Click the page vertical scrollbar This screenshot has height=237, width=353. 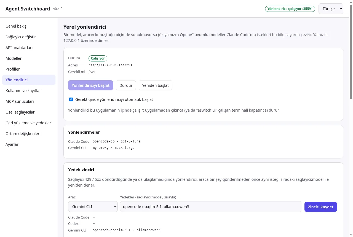[x=351, y=52]
